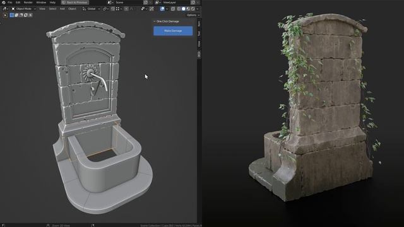Image resolution: width=404 pixels, height=227 pixels.
Task: Click the Back to Previous button
Action: 75,3
